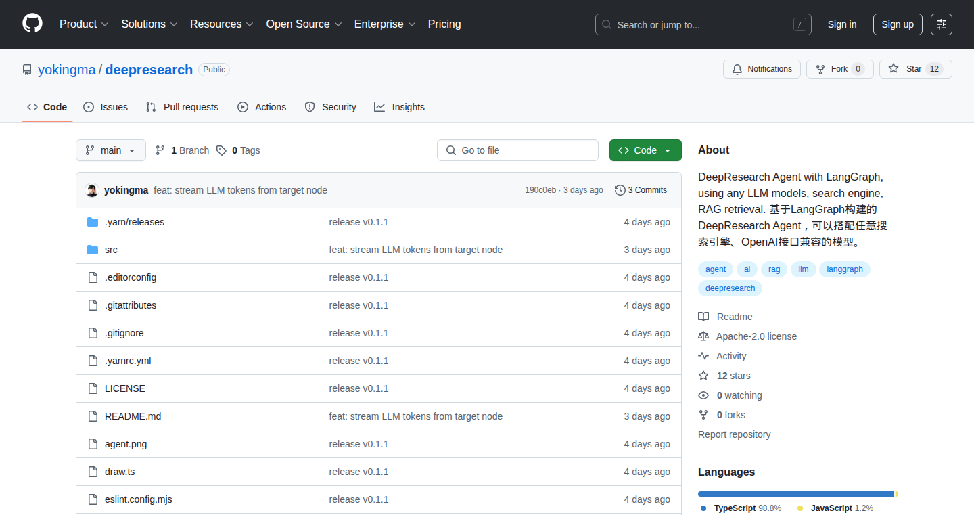This screenshot has width=974, height=515.
Task: Click the file icon beside README.md
Action: (x=93, y=416)
